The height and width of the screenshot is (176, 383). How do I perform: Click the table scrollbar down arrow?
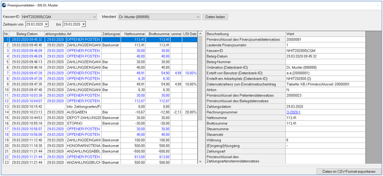pyautogui.click(x=200, y=162)
